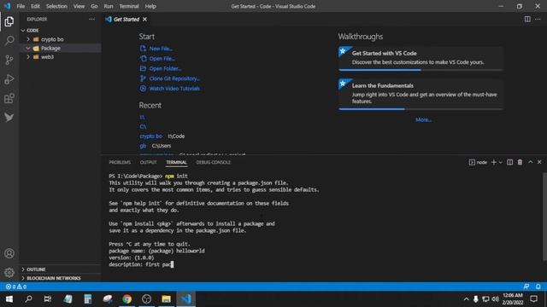Open the Run menu

(109, 6)
